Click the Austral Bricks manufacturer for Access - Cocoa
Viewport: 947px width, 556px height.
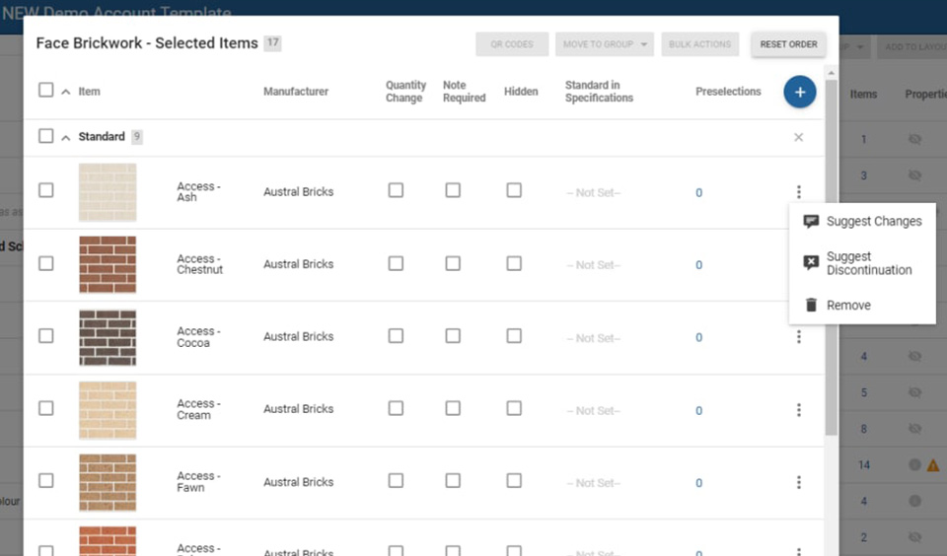(298, 336)
